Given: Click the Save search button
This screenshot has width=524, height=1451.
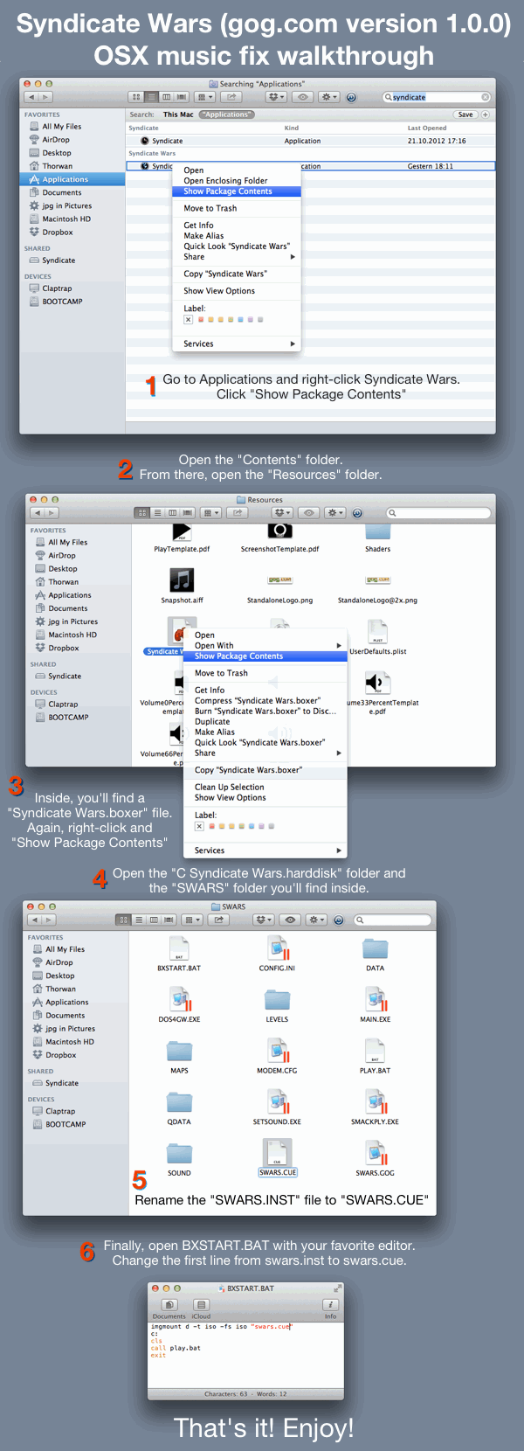Looking at the screenshot, I should click(465, 115).
